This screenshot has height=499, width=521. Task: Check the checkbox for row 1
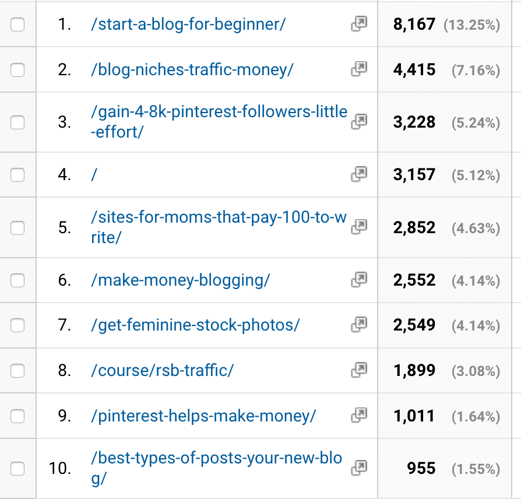(18, 24)
